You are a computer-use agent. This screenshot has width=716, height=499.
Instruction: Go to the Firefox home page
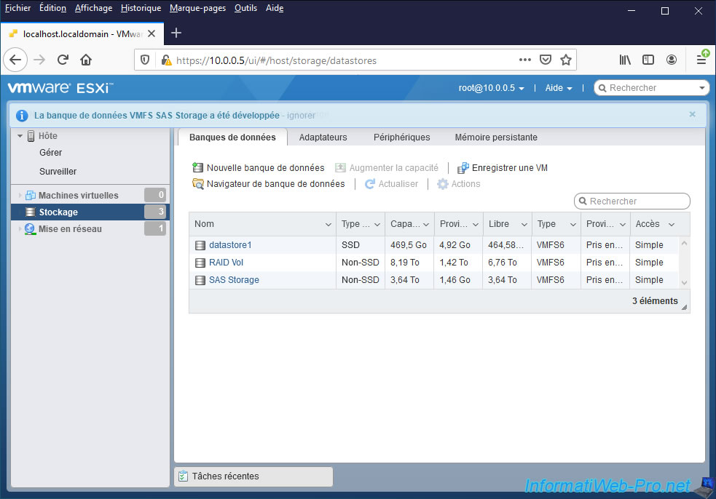(x=86, y=60)
